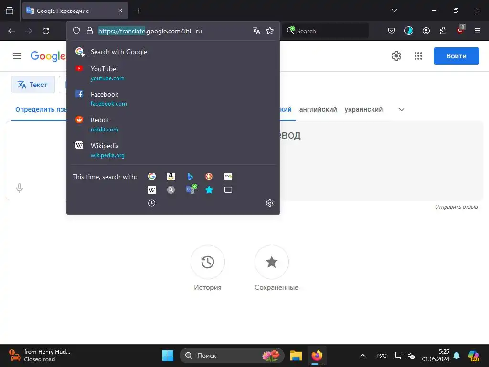Click the microphone voice input icon

pos(19,188)
